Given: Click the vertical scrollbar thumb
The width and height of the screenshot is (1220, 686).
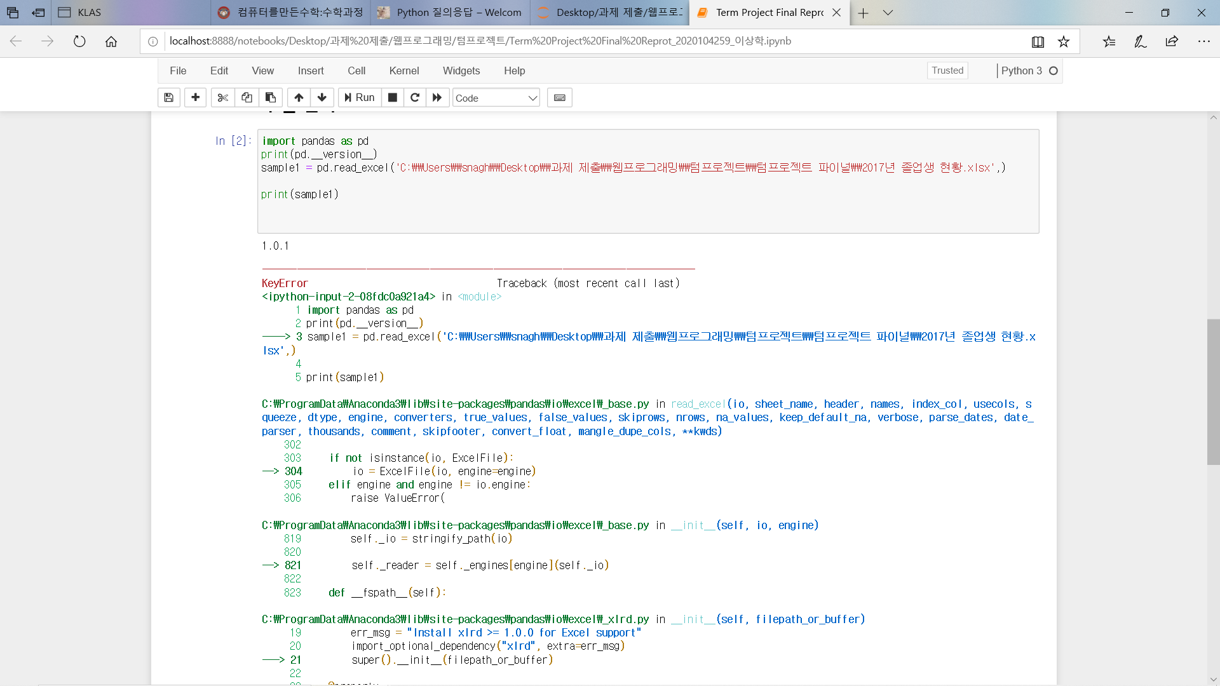Looking at the screenshot, I should pos(1213,392).
